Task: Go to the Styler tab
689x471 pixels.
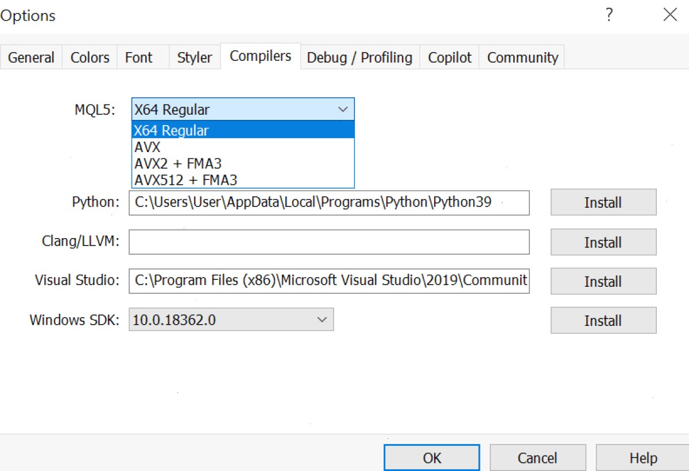Action: (x=195, y=57)
